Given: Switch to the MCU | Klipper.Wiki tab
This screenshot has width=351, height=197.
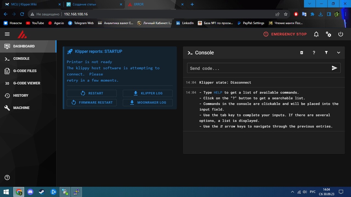Looking at the screenshot, I should point(32,4).
